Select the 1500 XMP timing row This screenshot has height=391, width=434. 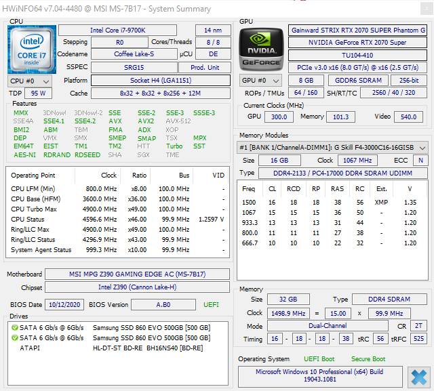coord(332,203)
